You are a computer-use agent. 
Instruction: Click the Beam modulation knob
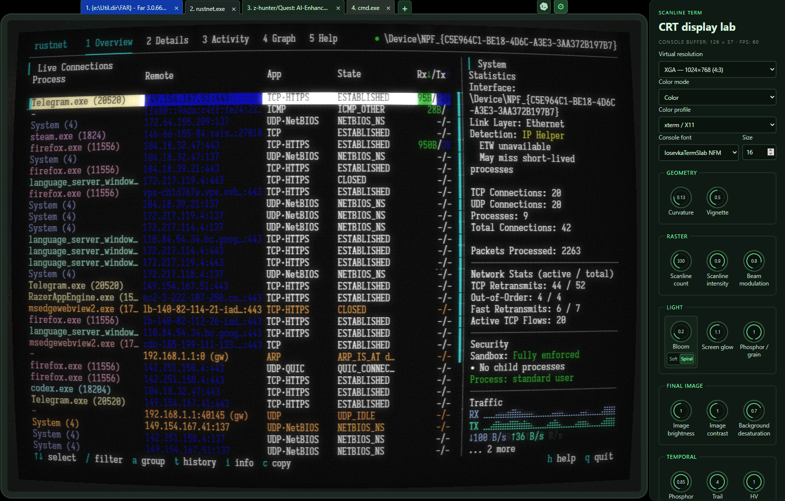click(x=754, y=261)
